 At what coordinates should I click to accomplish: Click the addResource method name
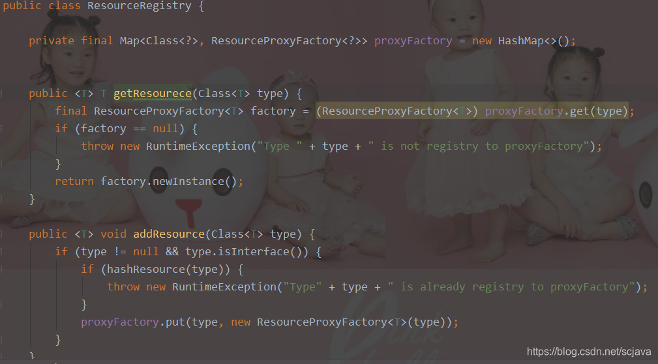[x=169, y=234]
